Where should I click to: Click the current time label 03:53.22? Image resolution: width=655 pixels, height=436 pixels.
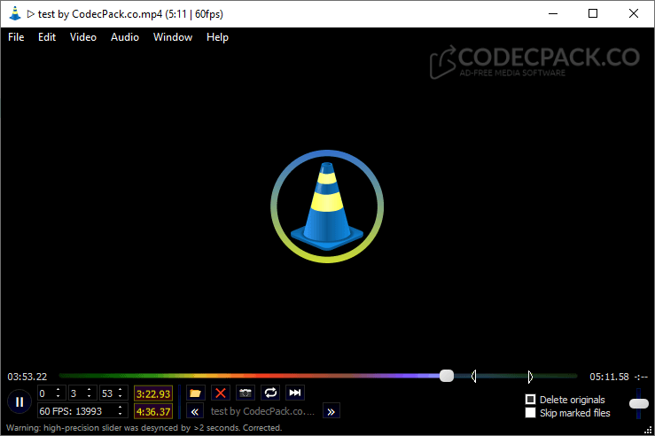point(27,377)
